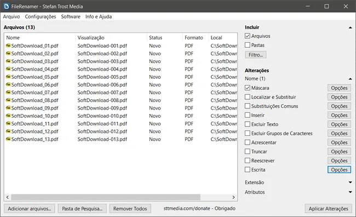Click the horizontal scrollbar thumb in file list

point(106,197)
